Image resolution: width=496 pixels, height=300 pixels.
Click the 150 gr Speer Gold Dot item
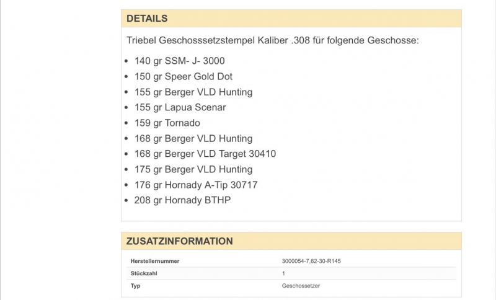tap(183, 76)
